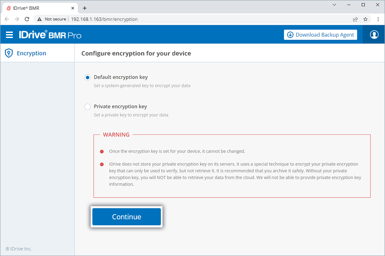The image size is (385, 256).
Task: Open a new browser tab
Action: (84, 7)
